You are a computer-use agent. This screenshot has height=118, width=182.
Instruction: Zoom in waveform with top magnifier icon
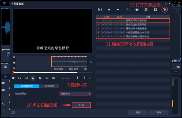[x=14, y=57]
